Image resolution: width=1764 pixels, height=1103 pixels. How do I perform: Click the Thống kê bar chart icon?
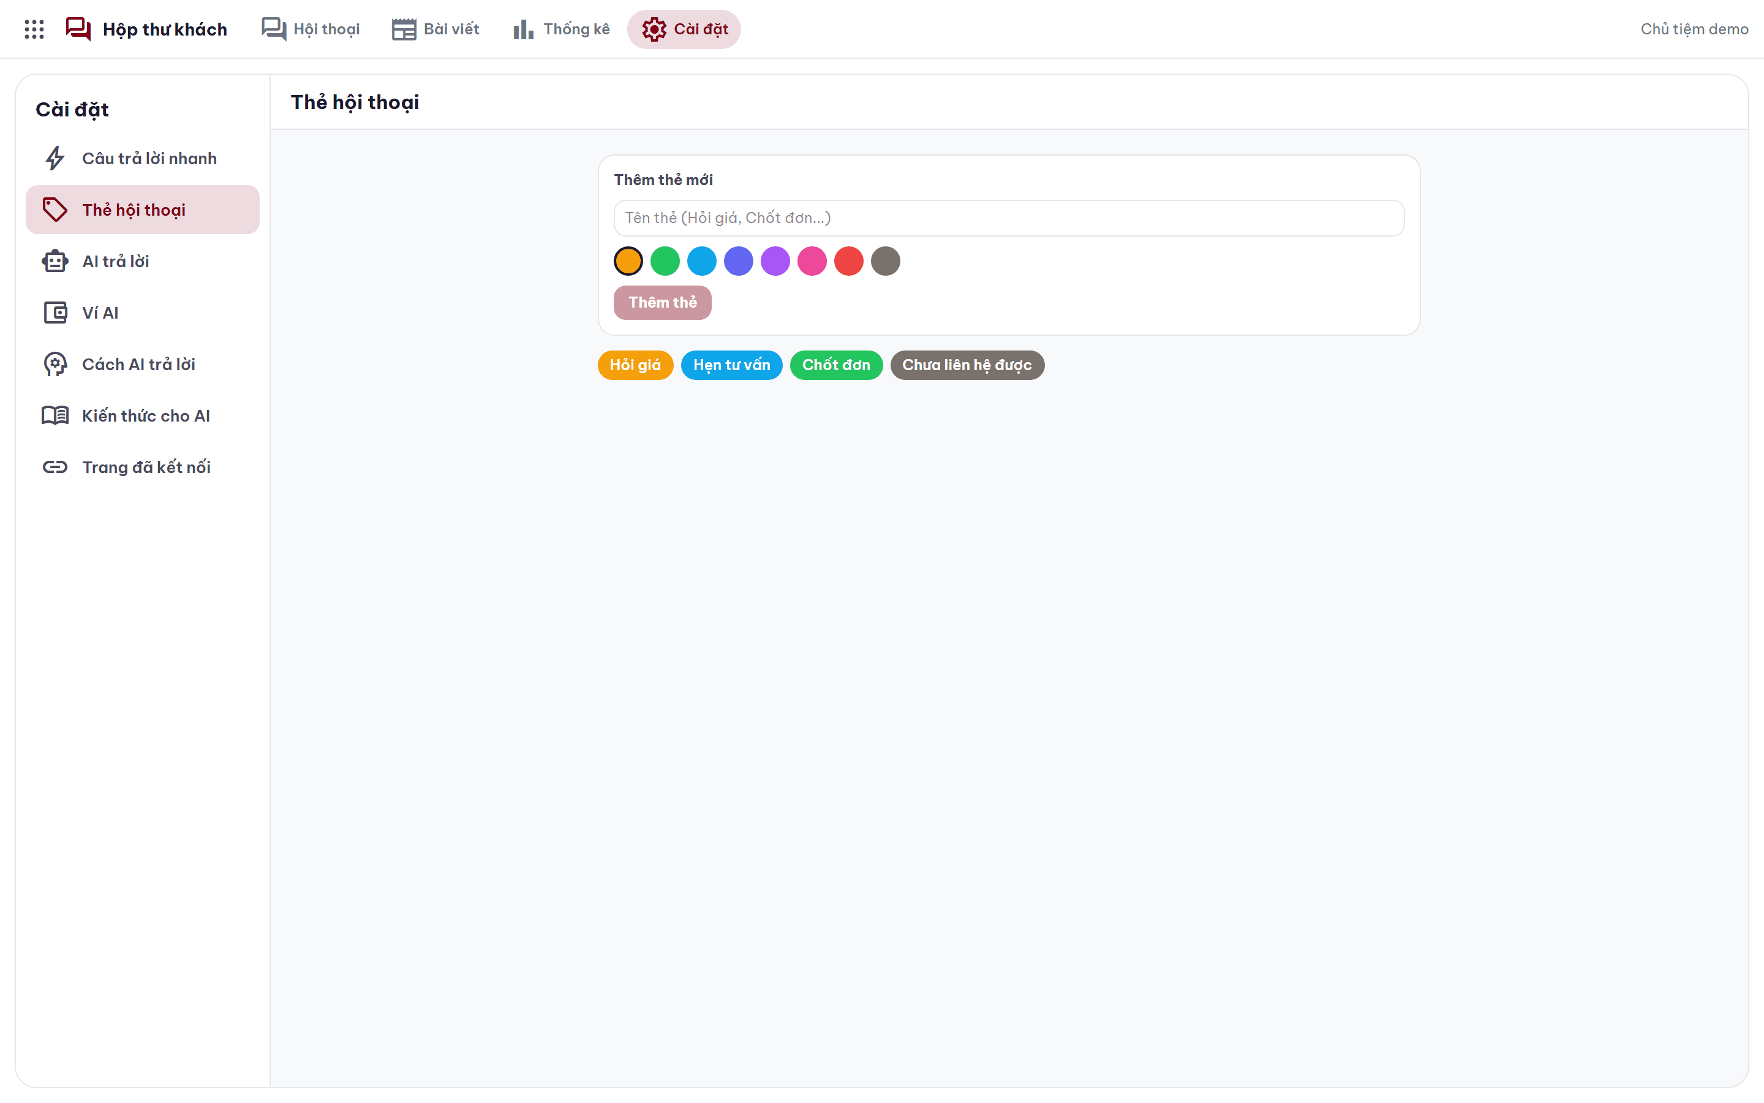(523, 29)
